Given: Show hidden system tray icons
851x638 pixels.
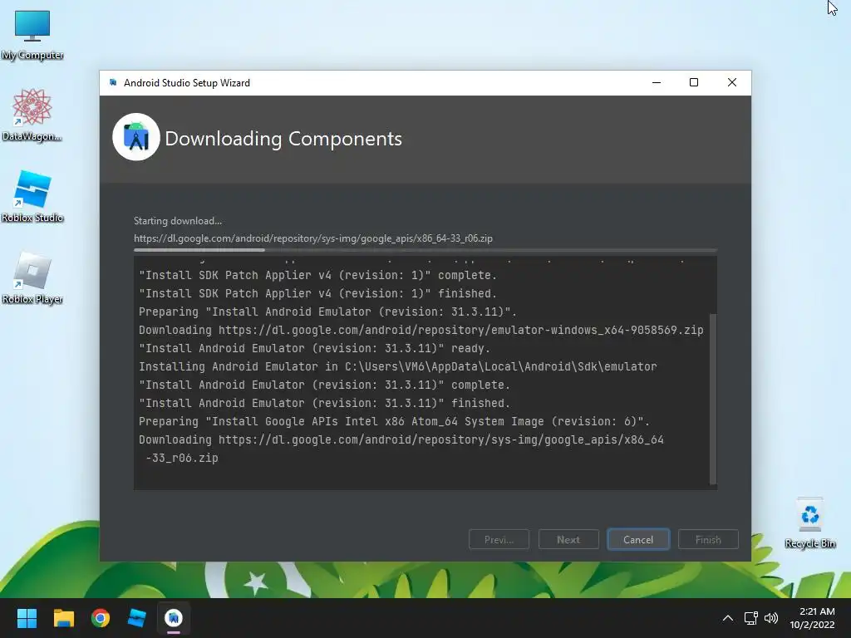Looking at the screenshot, I should 728,618.
